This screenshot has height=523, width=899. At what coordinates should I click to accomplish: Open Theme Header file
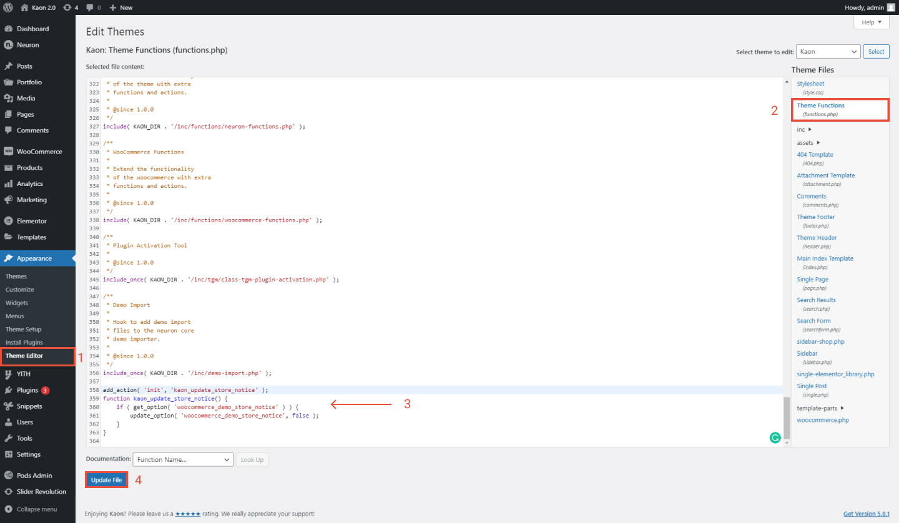point(817,238)
